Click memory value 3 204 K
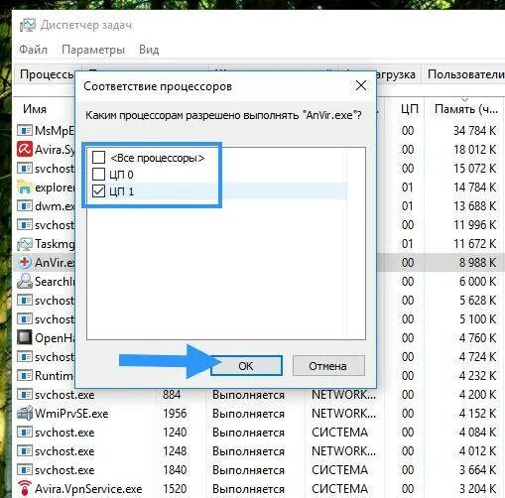Screen dimensions: 505x498 [477, 489]
